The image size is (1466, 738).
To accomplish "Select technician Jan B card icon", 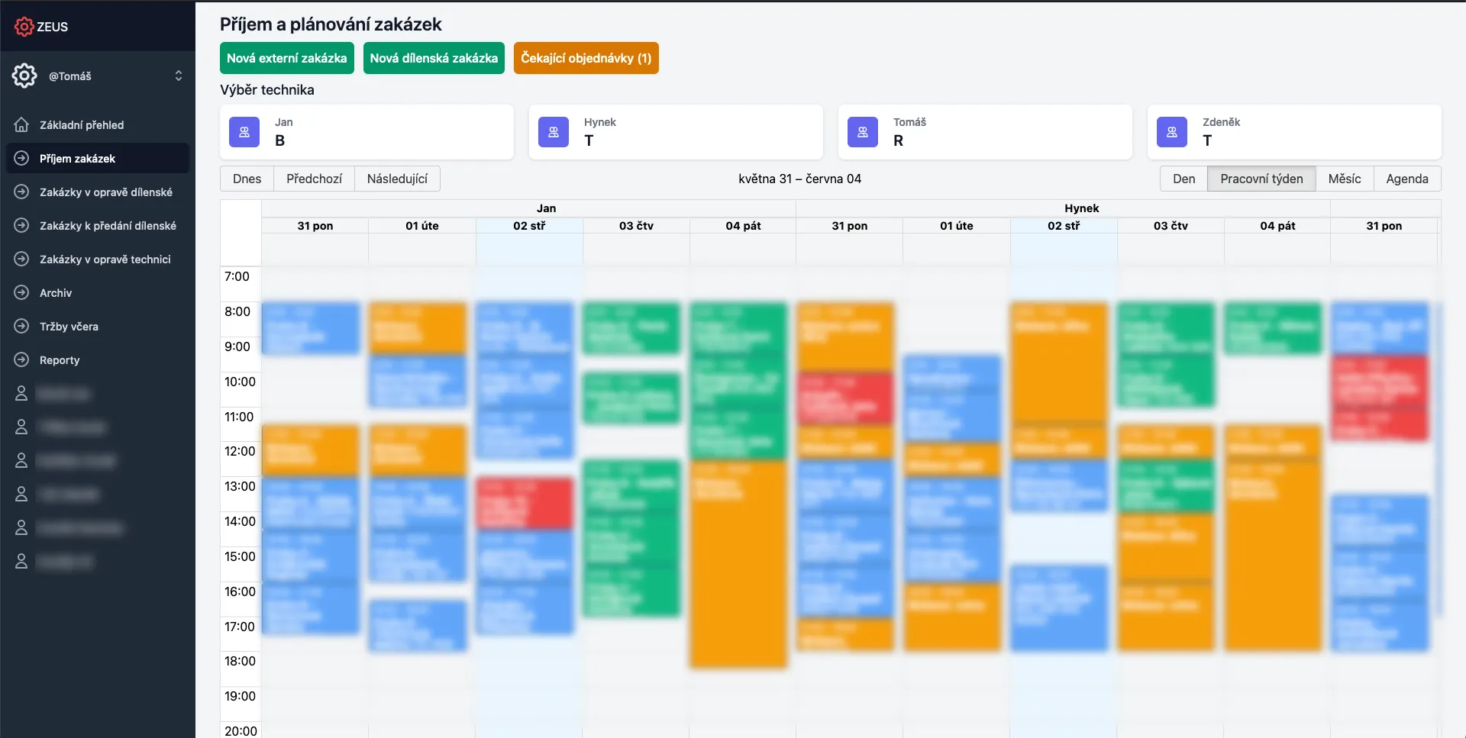I will (x=244, y=132).
